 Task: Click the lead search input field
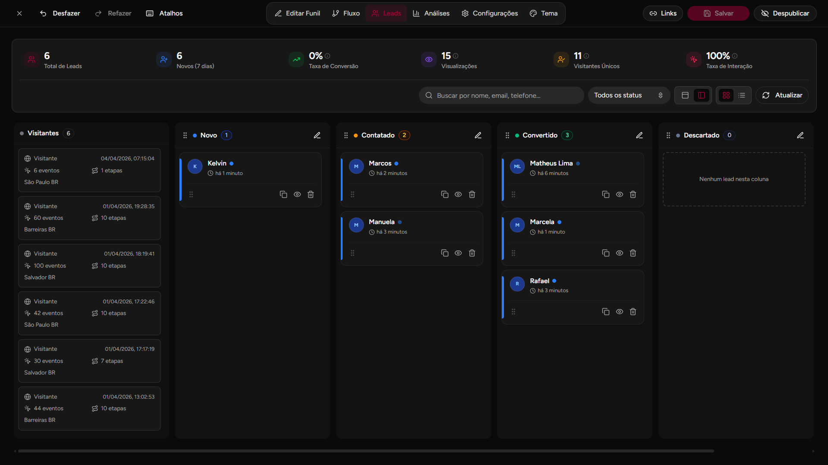pyautogui.click(x=501, y=95)
